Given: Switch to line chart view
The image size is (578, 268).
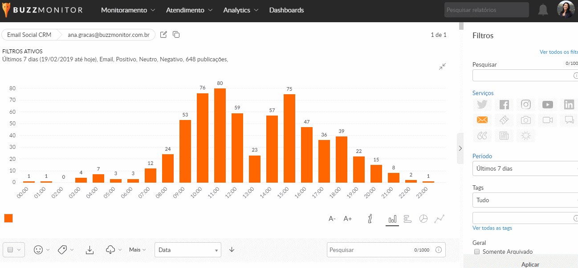Looking at the screenshot, I should coord(440,219).
